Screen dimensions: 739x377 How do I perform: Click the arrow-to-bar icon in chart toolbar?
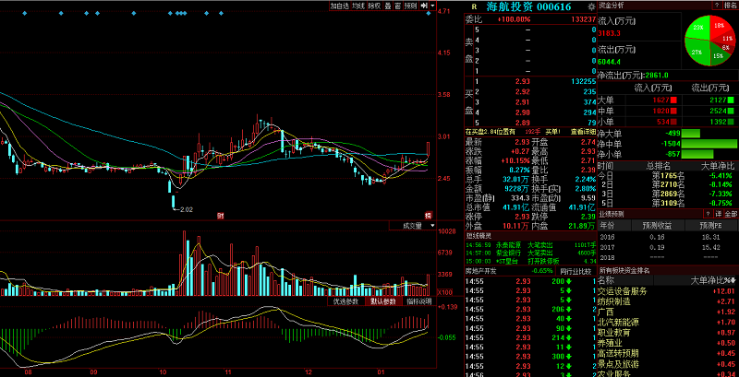pos(424,6)
